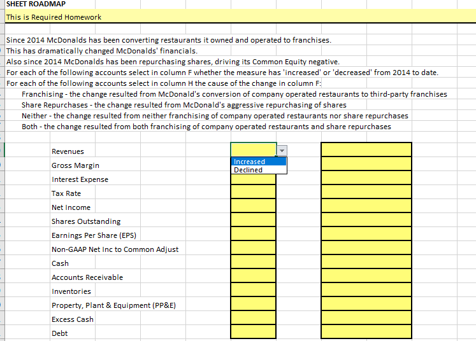Select the column H cause cell for Excess Cash
Image resolution: width=476 pixels, height=341 pixels.
366,317
